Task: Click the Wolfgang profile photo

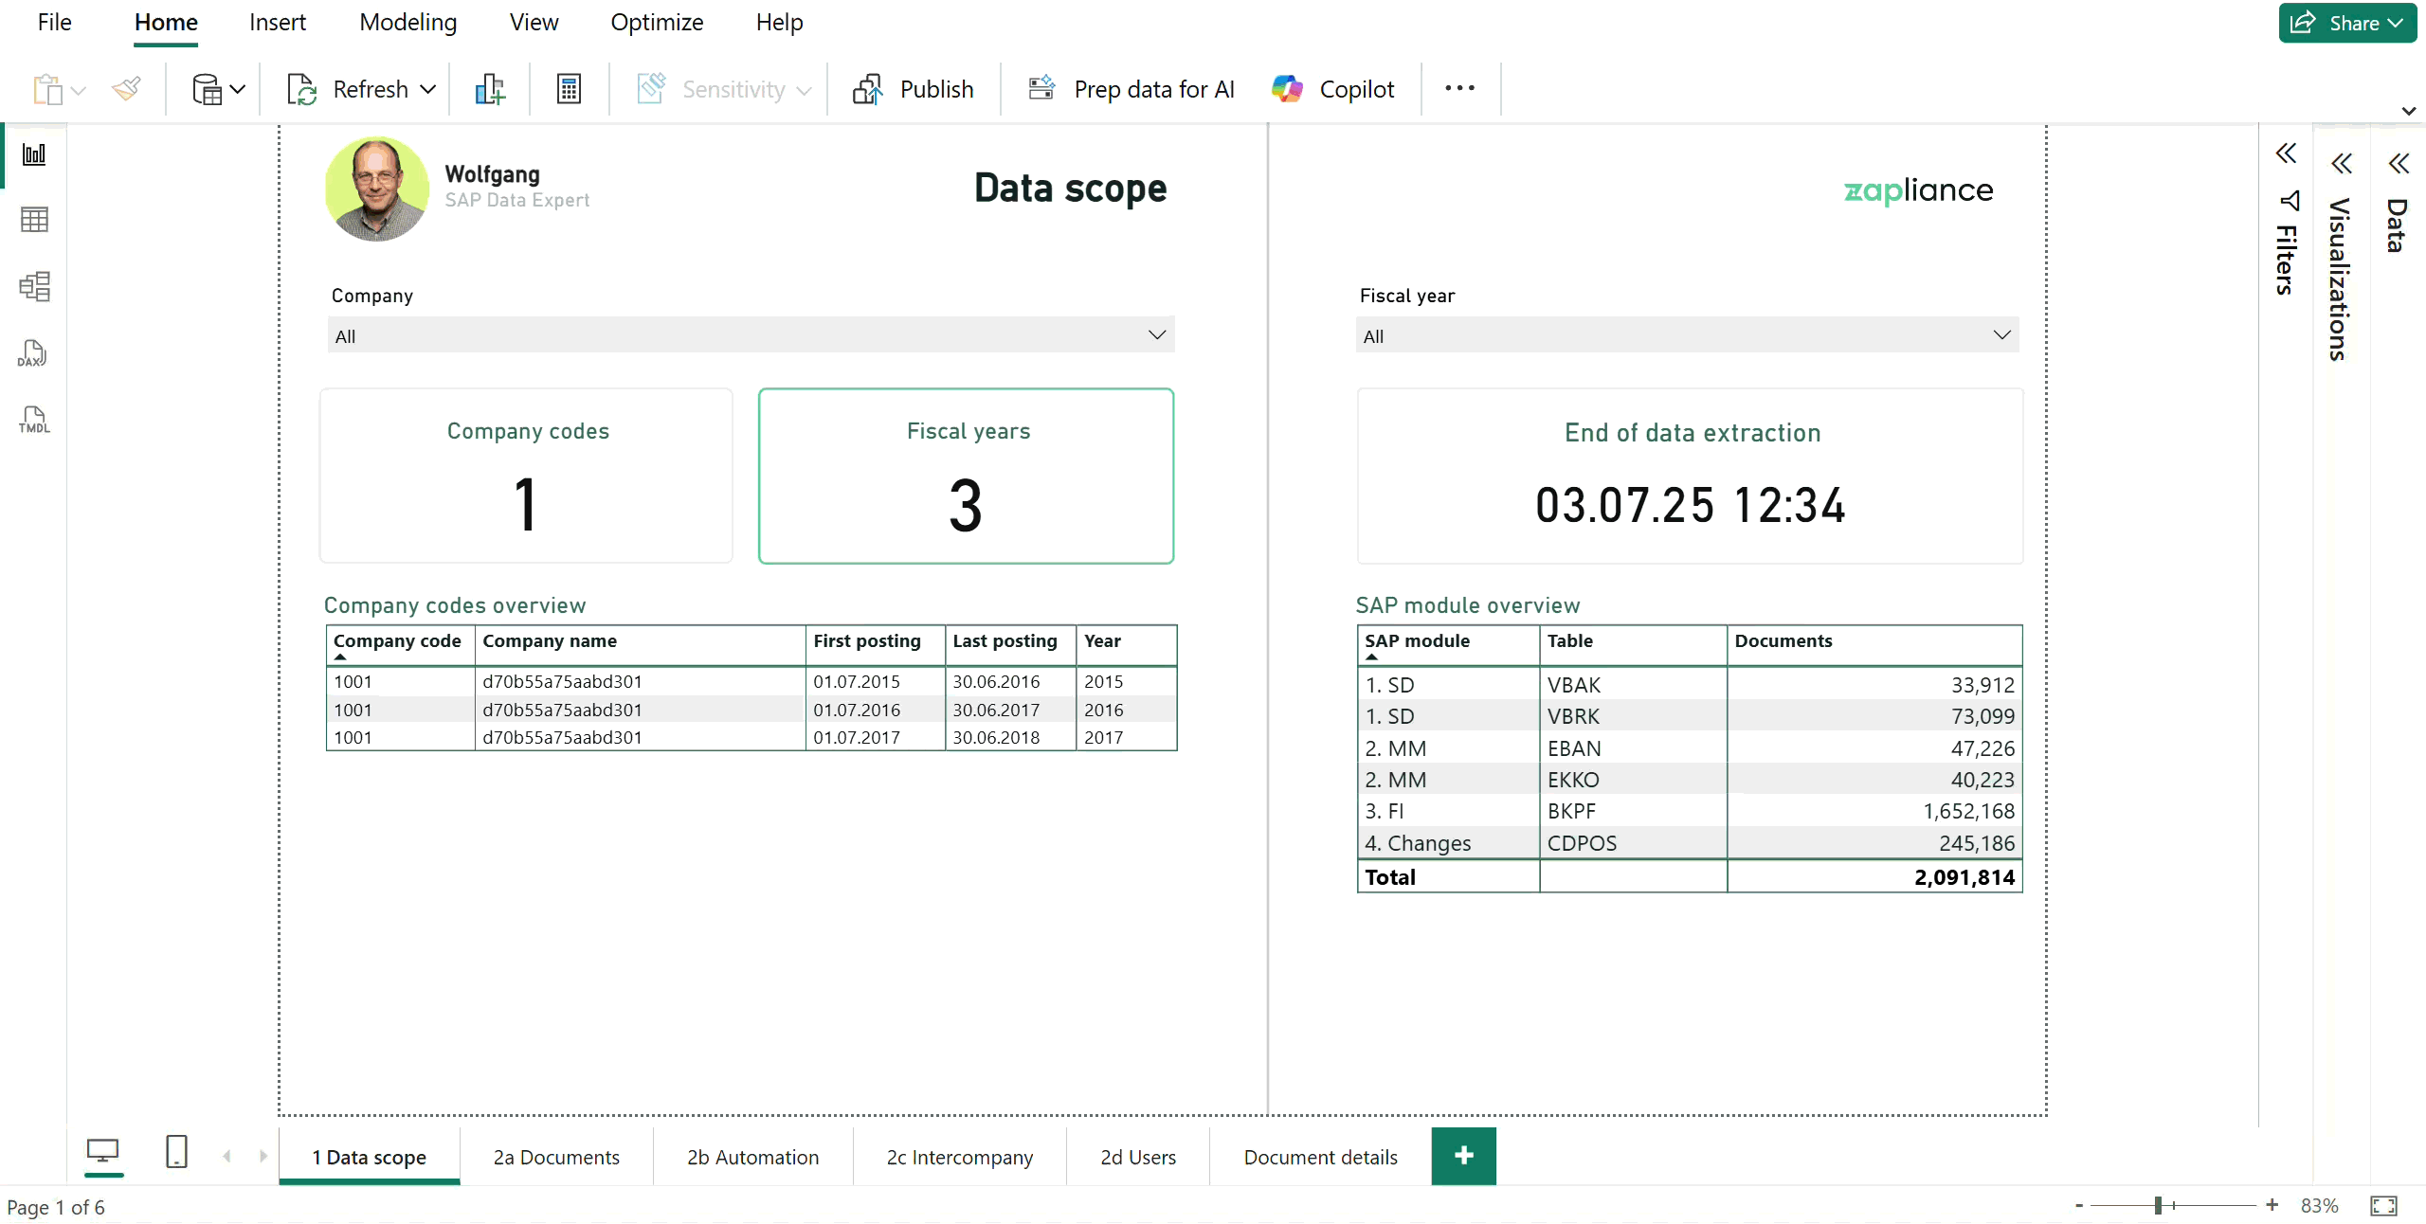Action: click(376, 189)
